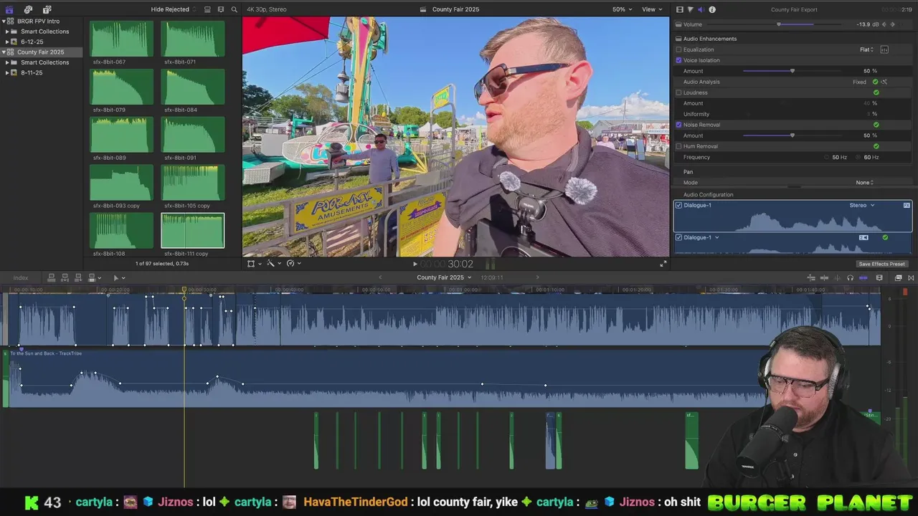This screenshot has width=918, height=516.
Task: Open the Transform tool menu in the viewer
Action: (254, 263)
